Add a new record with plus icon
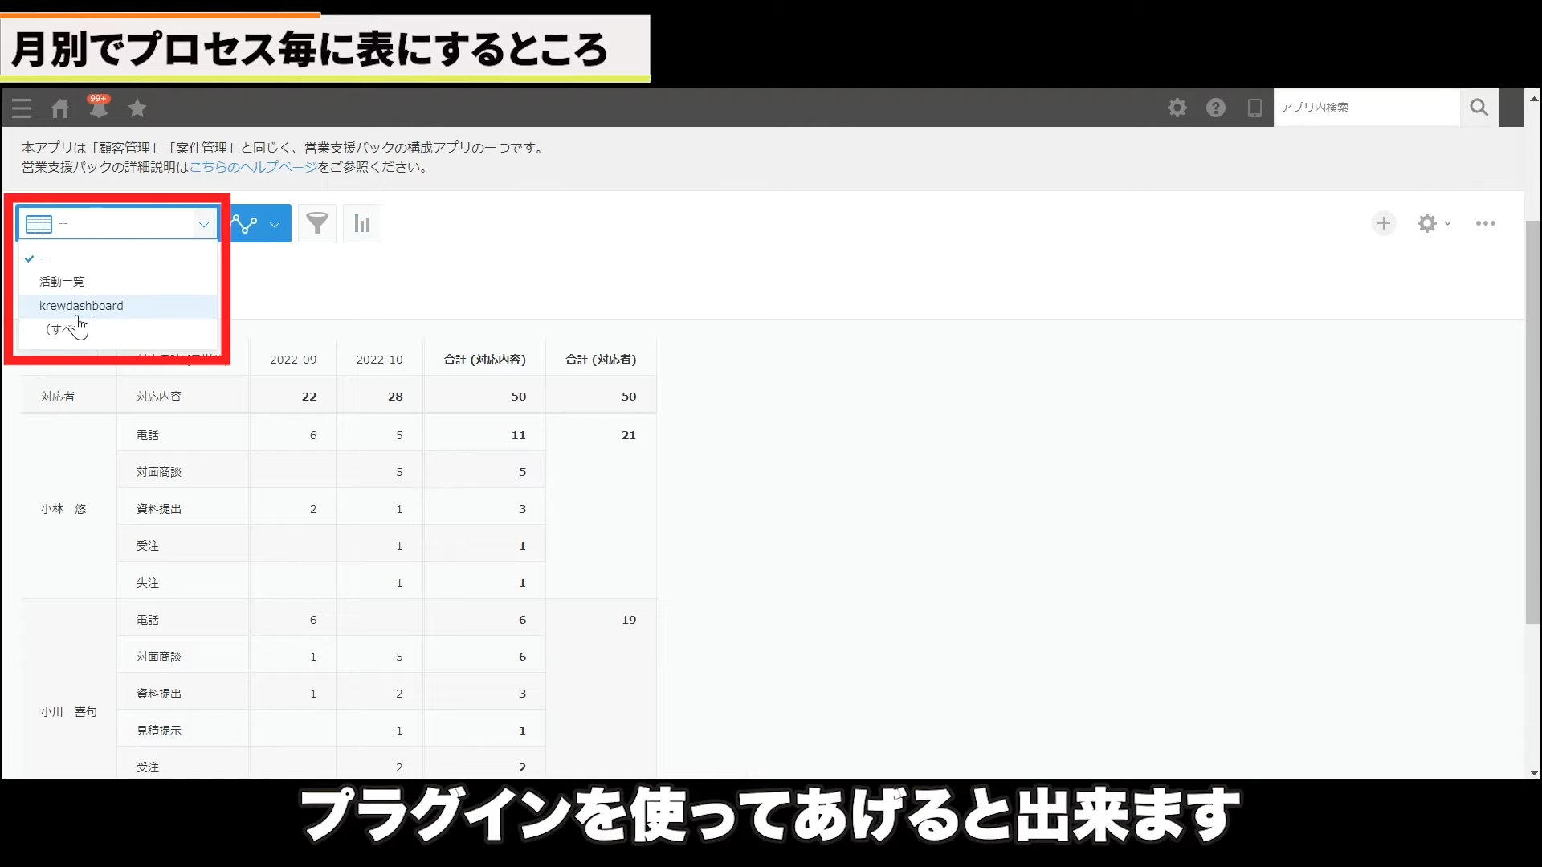 click(1383, 223)
